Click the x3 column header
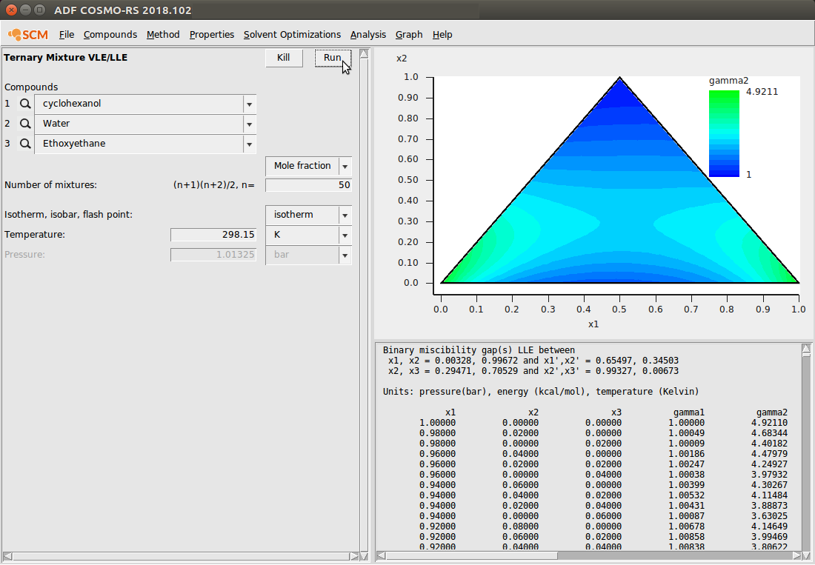This screenshot has height=565, width=815. pos(616,412)
